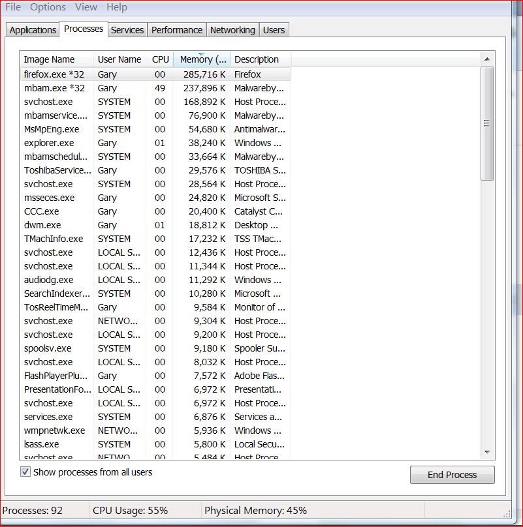Select the mbam.exe *32 process
The height and width of the screenshot is (527, 523).
155,88
